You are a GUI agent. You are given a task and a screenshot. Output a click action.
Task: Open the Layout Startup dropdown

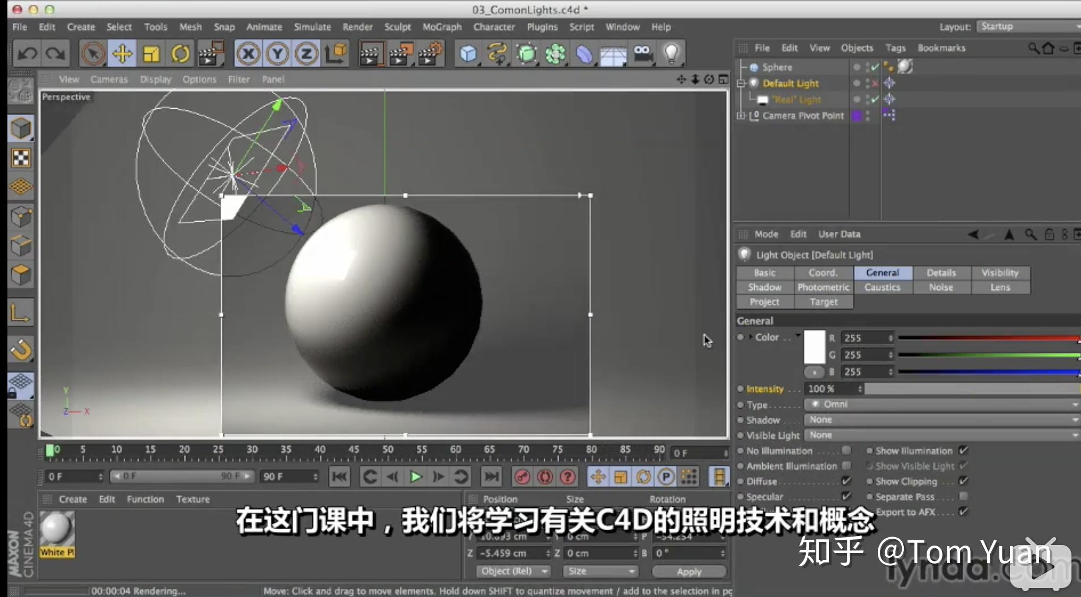pos(1029,27)
